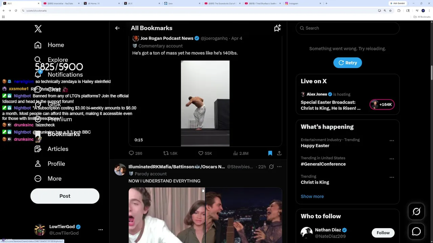The height and width of the screenshot is (243, 433).
Task: Open Articles in the sidebar
Action: [x=51, y=149]
